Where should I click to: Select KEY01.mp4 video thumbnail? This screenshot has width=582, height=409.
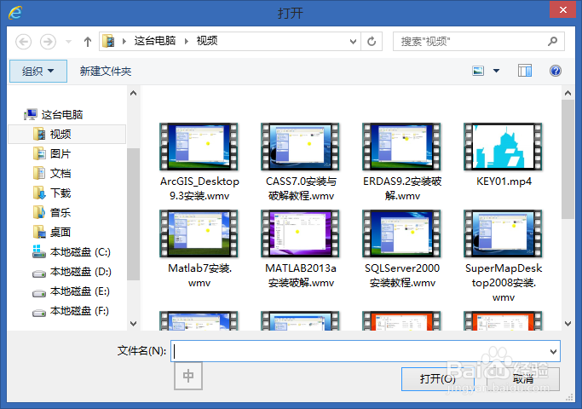503,147
